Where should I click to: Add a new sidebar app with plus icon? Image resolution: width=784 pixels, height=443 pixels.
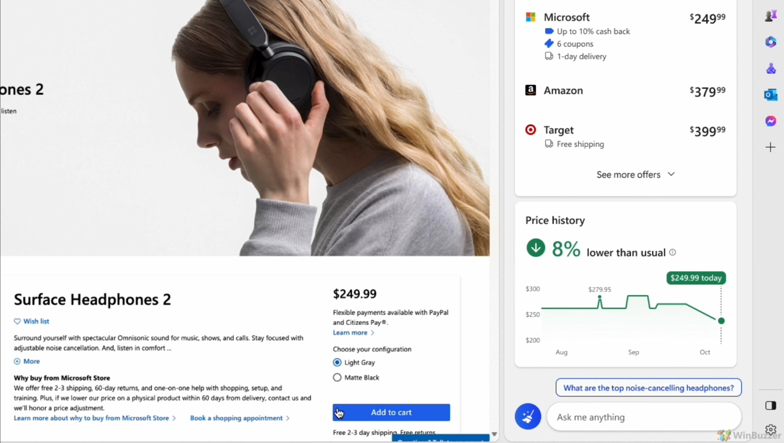(x=771, y=147)
